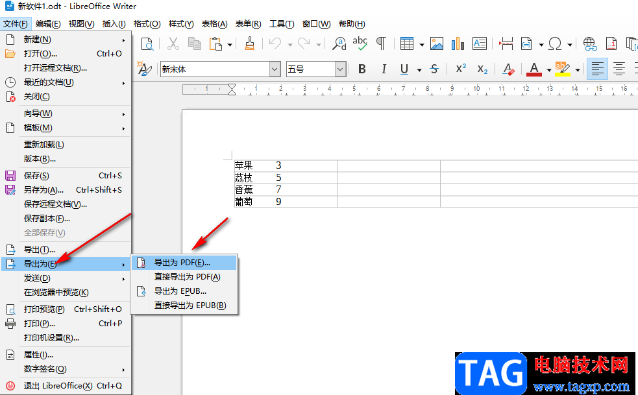The image size is (638, 395).
Task: Click the Insert Page Break icon
Action: [506, 43]
